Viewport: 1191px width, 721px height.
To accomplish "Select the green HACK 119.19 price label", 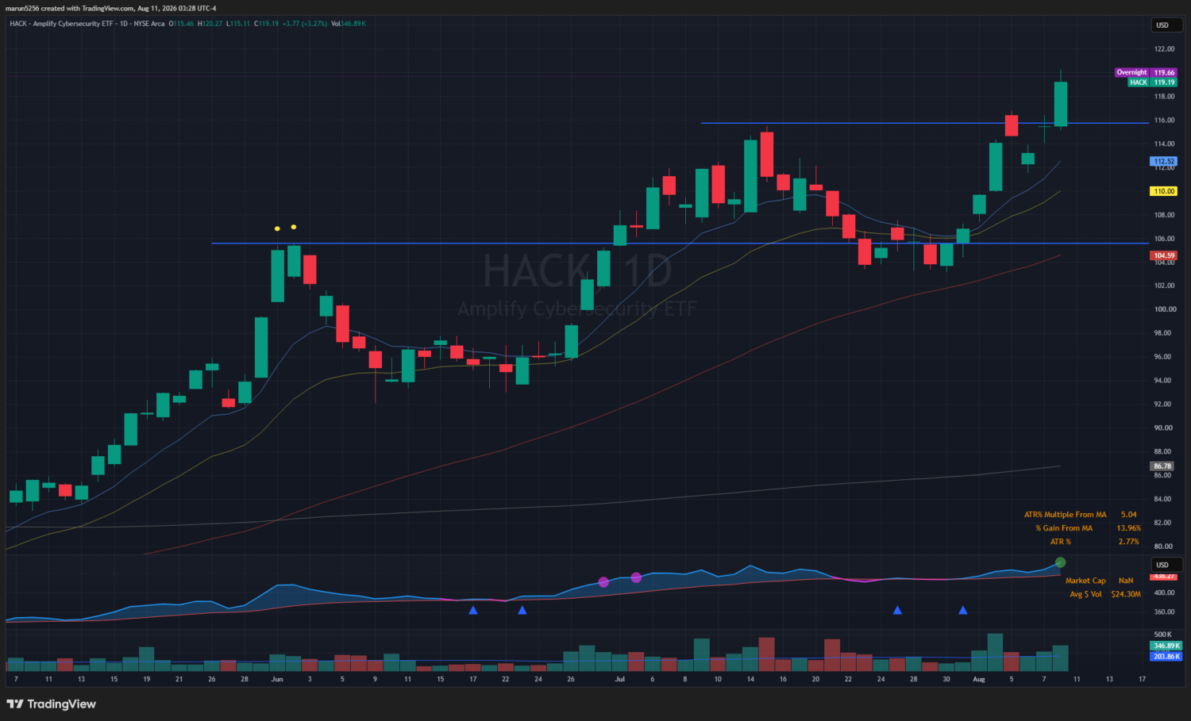I will pos(1152,82).
